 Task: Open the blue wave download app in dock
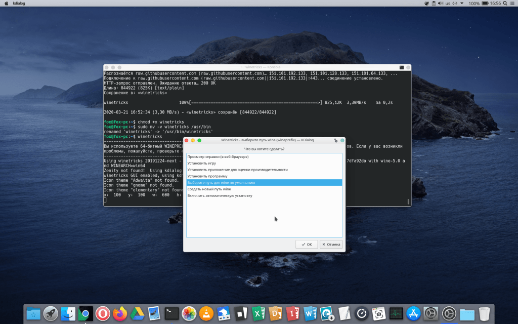point(327,313)
